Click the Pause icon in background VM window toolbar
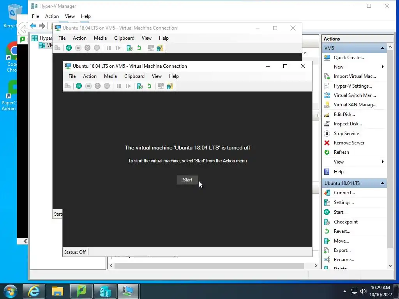Viewport: 399px width, 299px height. [x=109, y=48]
